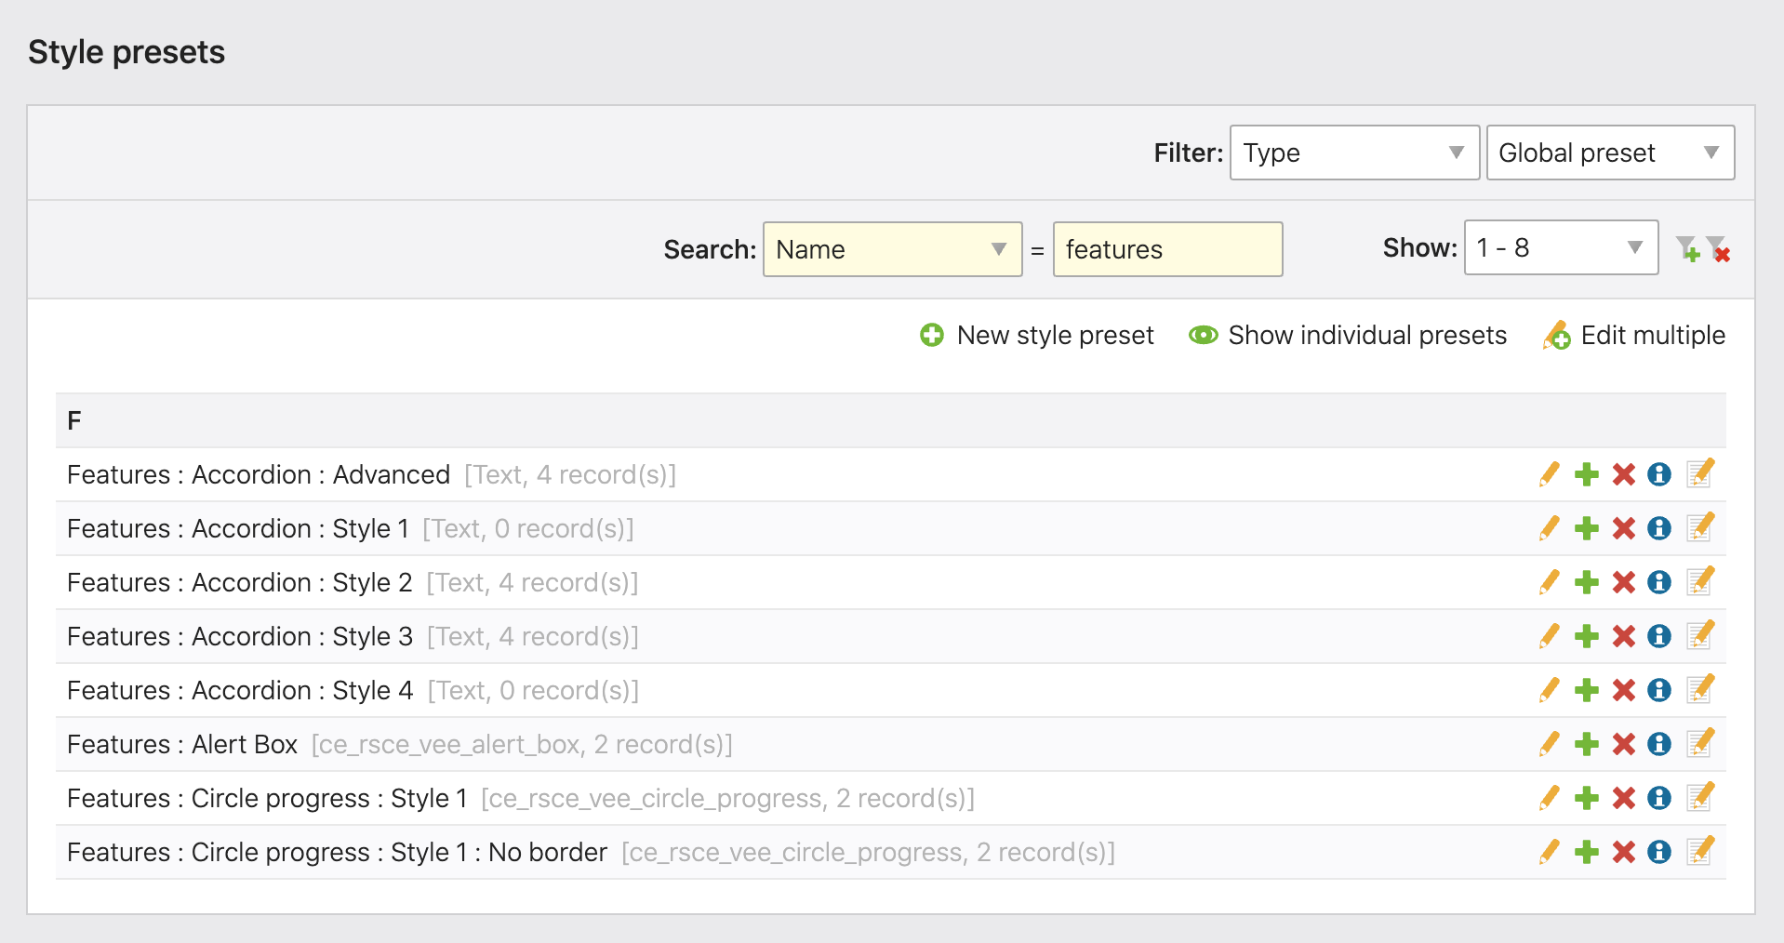Click the reset filter funnel icon
1784x943 pixels.
(1718, 249)
